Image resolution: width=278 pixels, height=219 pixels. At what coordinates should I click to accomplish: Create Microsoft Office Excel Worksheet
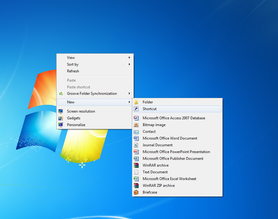[177, 179]
